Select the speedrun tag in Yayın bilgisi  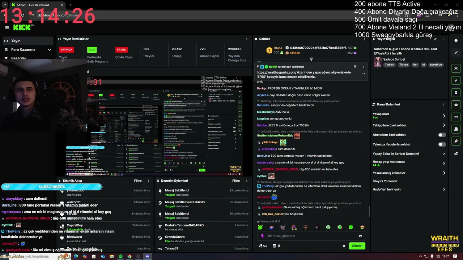click(x=436, y=65)
